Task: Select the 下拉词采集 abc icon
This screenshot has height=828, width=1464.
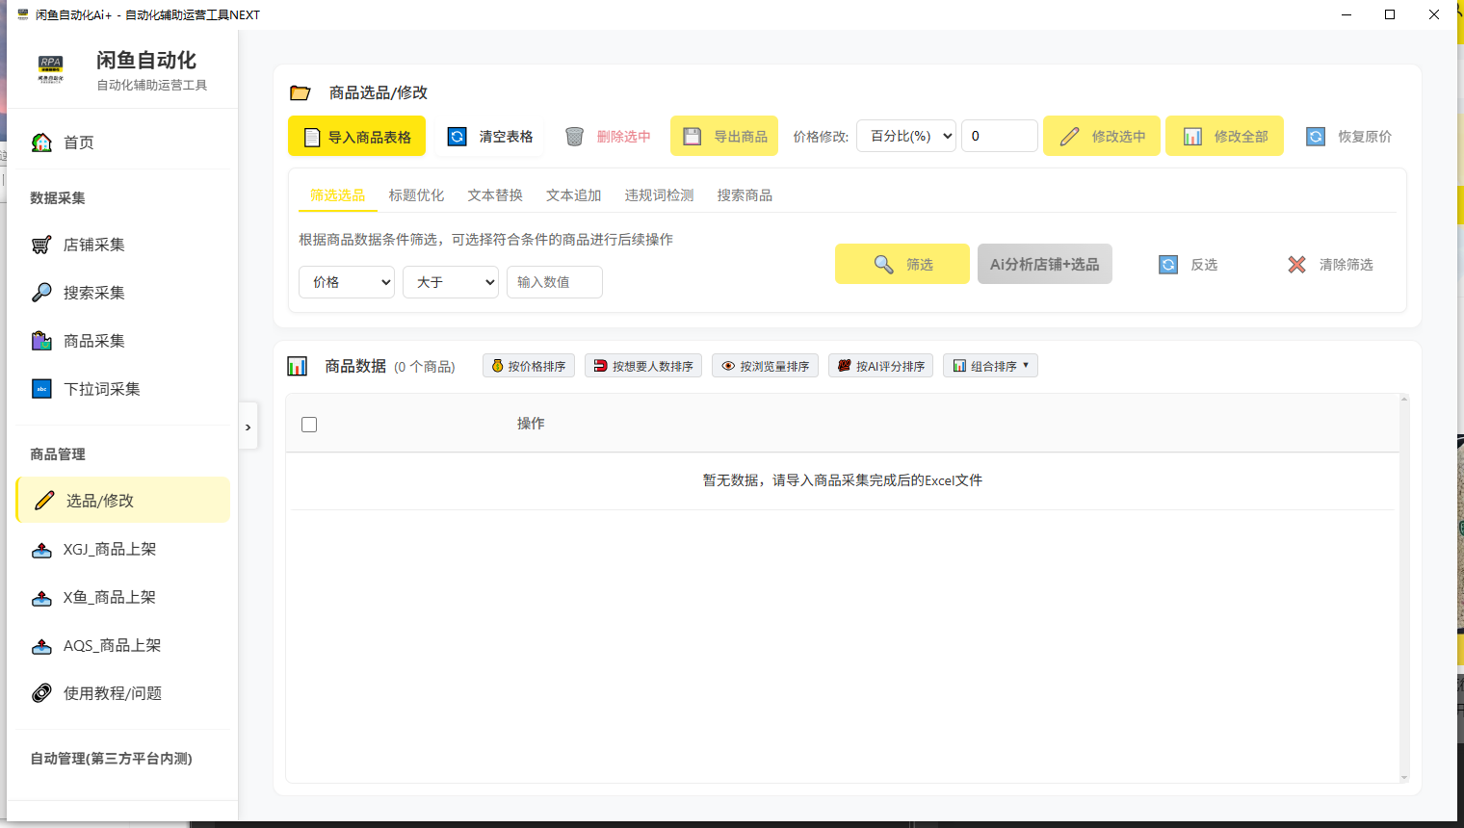Action: (x=41, y=389)
